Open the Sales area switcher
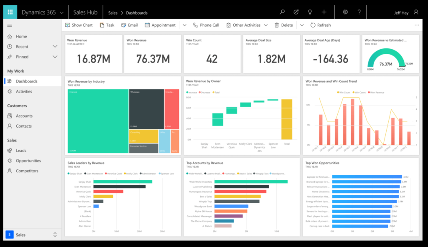The width and height of the screenshot is (428, 247). [x=31, y=235]
